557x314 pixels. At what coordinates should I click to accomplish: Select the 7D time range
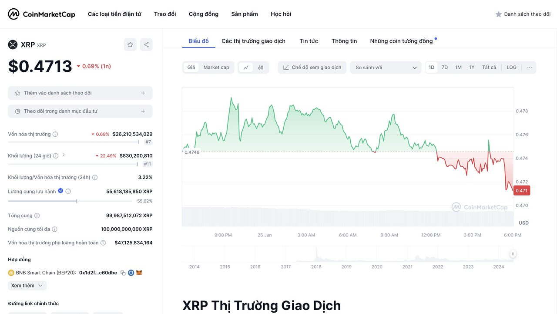(445, 68)
